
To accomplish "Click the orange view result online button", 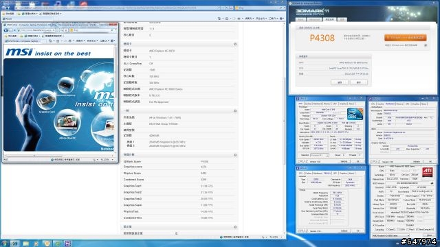I will coord(405,38).
